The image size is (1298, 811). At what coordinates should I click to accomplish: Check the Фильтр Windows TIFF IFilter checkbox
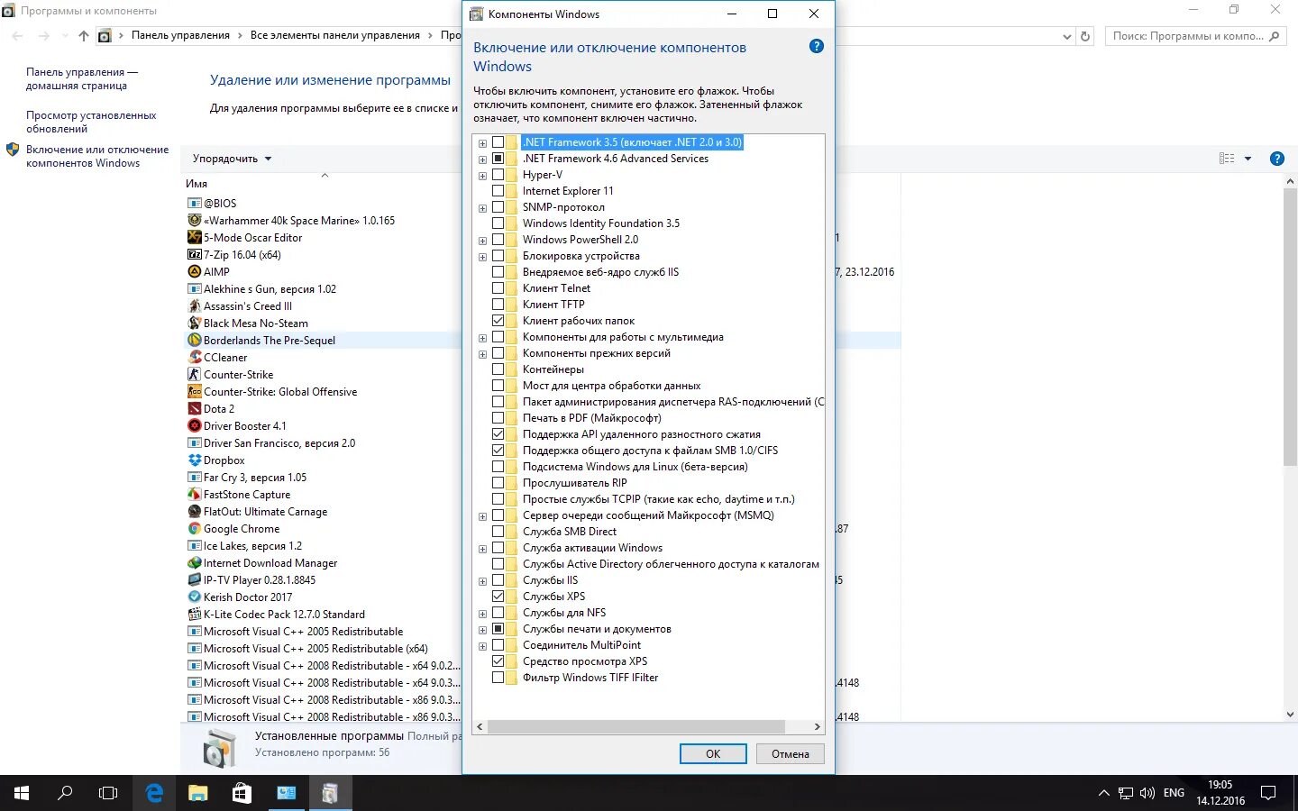pos(498,678)
